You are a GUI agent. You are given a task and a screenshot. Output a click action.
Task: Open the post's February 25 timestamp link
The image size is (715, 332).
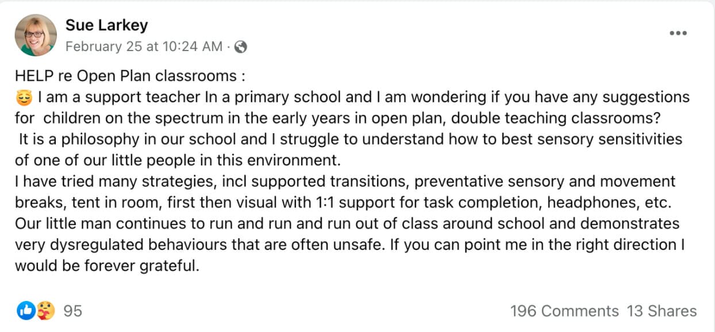point(144,47)
